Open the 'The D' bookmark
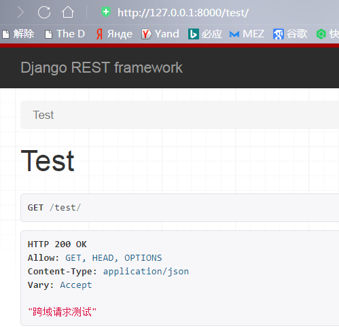This screenshot has height=328, width=339. pos(65,34)
